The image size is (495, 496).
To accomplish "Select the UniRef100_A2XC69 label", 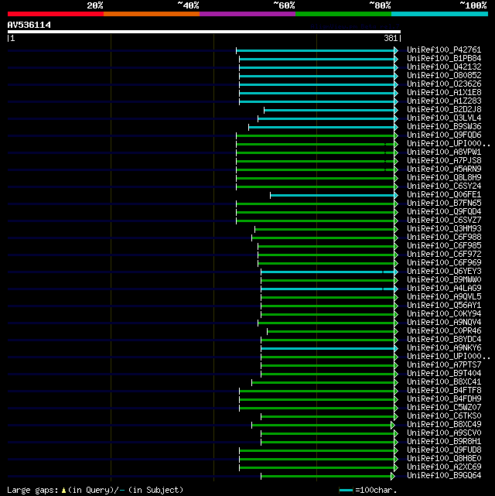I will pyautogui.click(x=444, y=467).
